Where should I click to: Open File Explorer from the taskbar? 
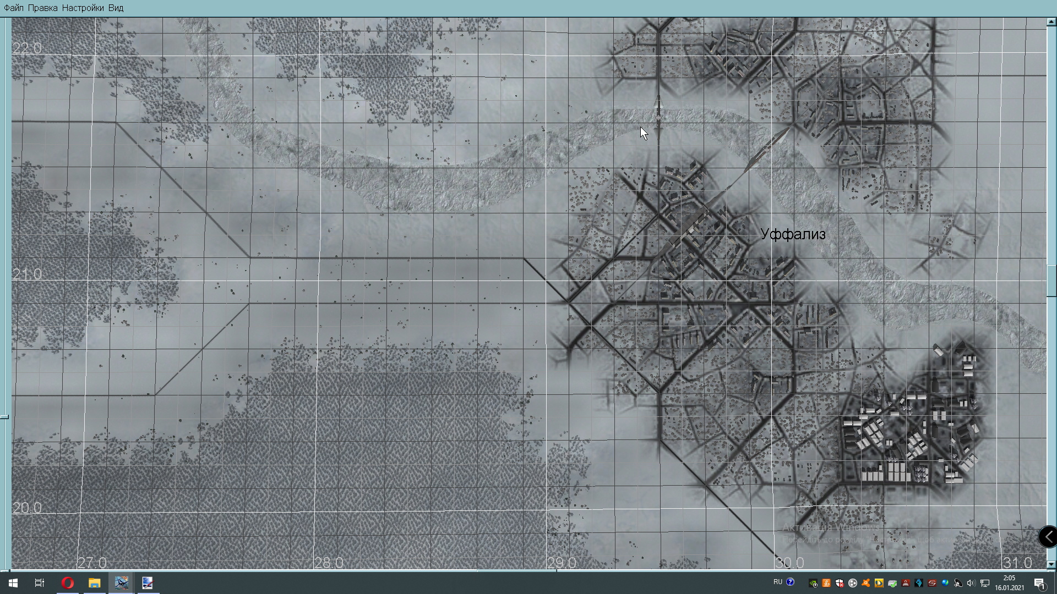pyautogui.click(x=94, y=583)
